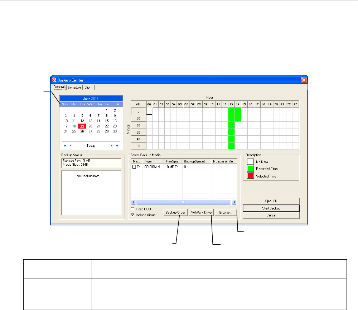Uncheck the Include Viewer option
Screen dimensions: 358x310
click(x=133, y=215)
